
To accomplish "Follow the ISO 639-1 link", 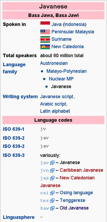I will pyautogui.click(x=13, y=129).
